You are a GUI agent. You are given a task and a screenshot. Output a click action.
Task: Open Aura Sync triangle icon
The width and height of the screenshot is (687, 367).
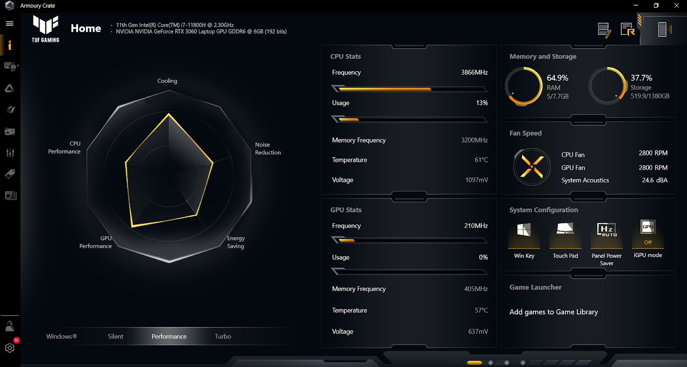[9, 88]
